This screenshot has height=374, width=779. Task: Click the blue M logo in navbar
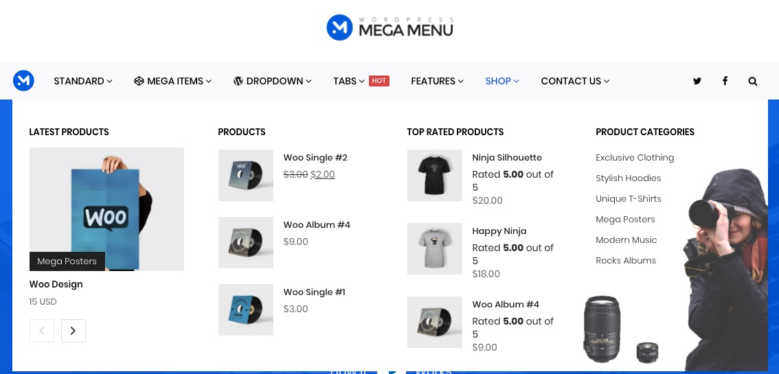[x=23, y=80]
